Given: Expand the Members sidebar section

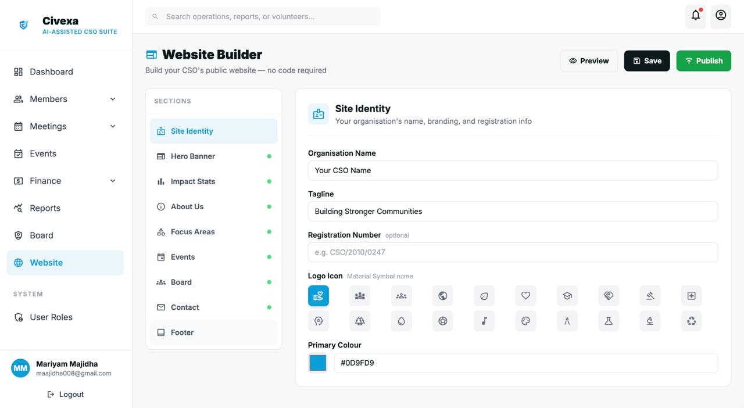Looking at the screenshot, I should [x=65, y=99].
